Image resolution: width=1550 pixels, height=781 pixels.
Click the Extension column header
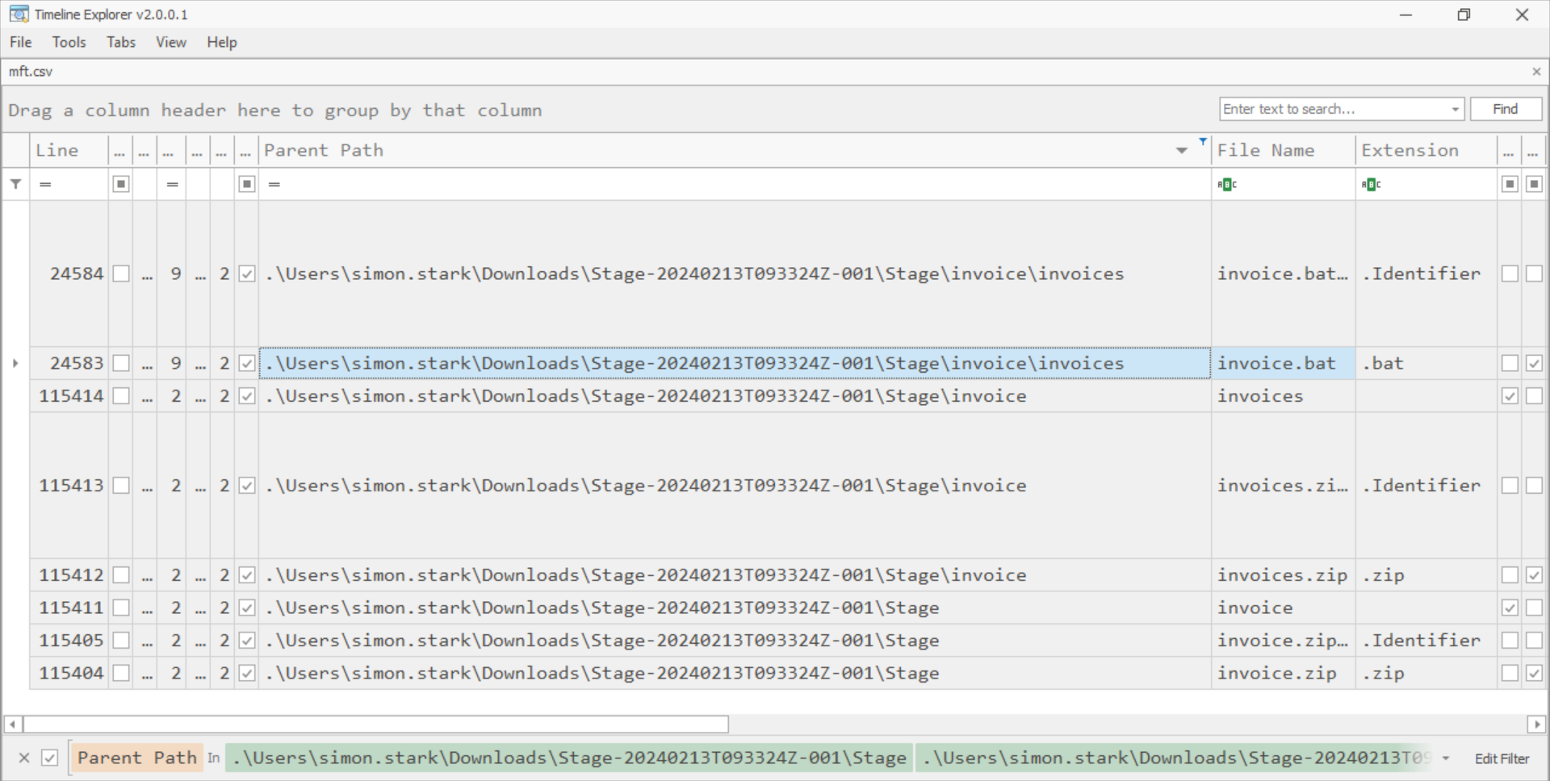1425,151
